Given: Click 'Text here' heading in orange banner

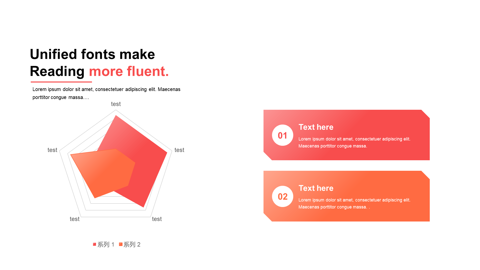Looking at the screenshot, I should tap(316, 188).
